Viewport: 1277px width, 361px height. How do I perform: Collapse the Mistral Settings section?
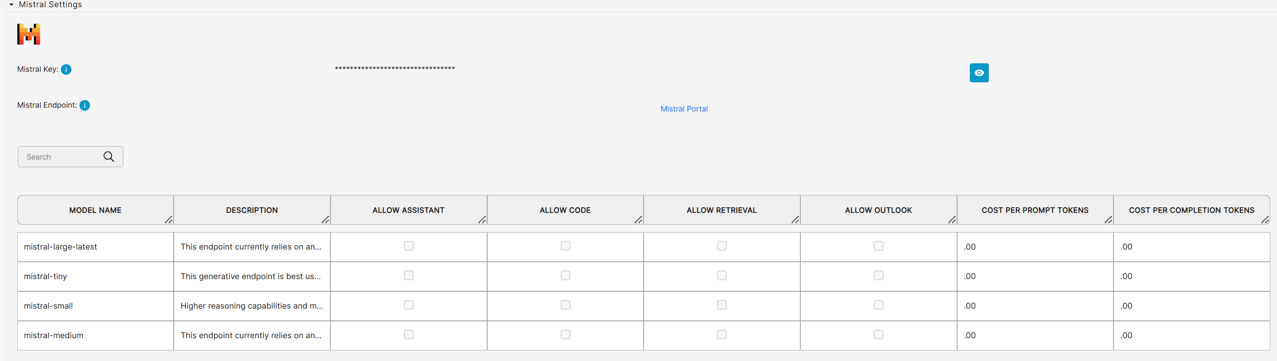(x=11, y=5)
